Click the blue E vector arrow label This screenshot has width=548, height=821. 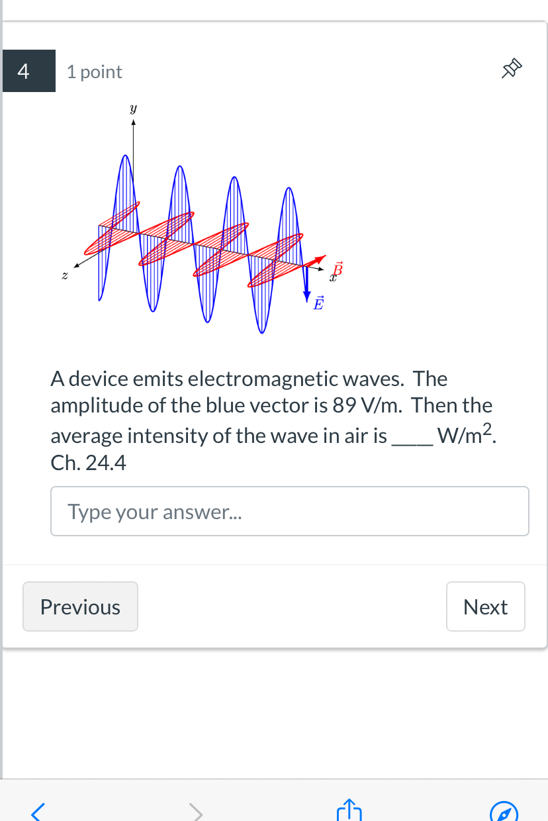318,303
